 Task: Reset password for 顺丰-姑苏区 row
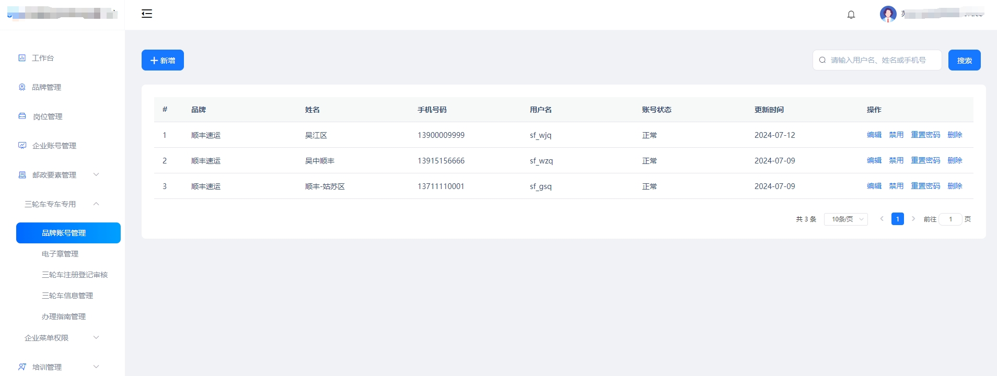click(925, 186)
